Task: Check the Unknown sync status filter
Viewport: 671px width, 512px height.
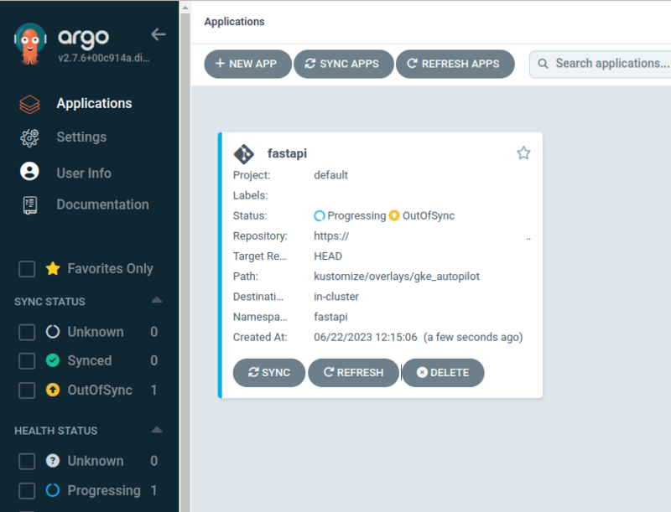Action: point(27,332)
